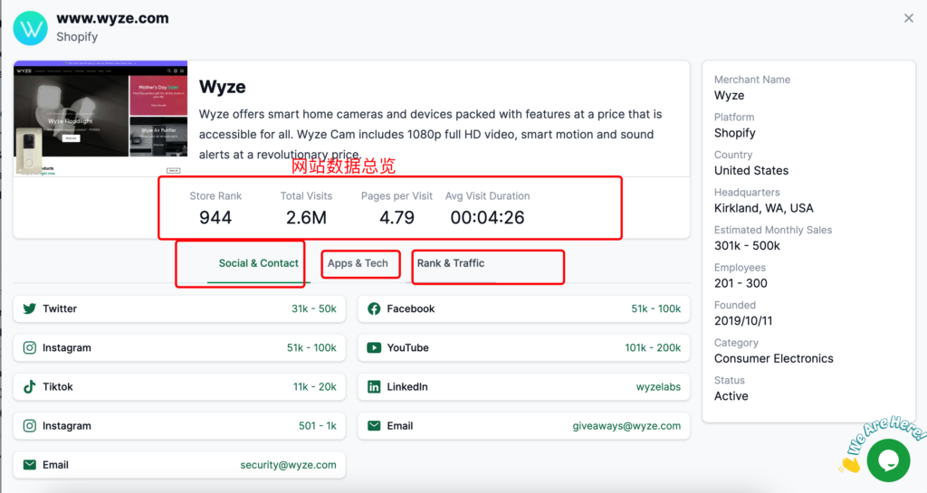Click the Instagram 501 - 1k follower count
The width and height of the screenshot is (927, 493).
pos(318,426)
